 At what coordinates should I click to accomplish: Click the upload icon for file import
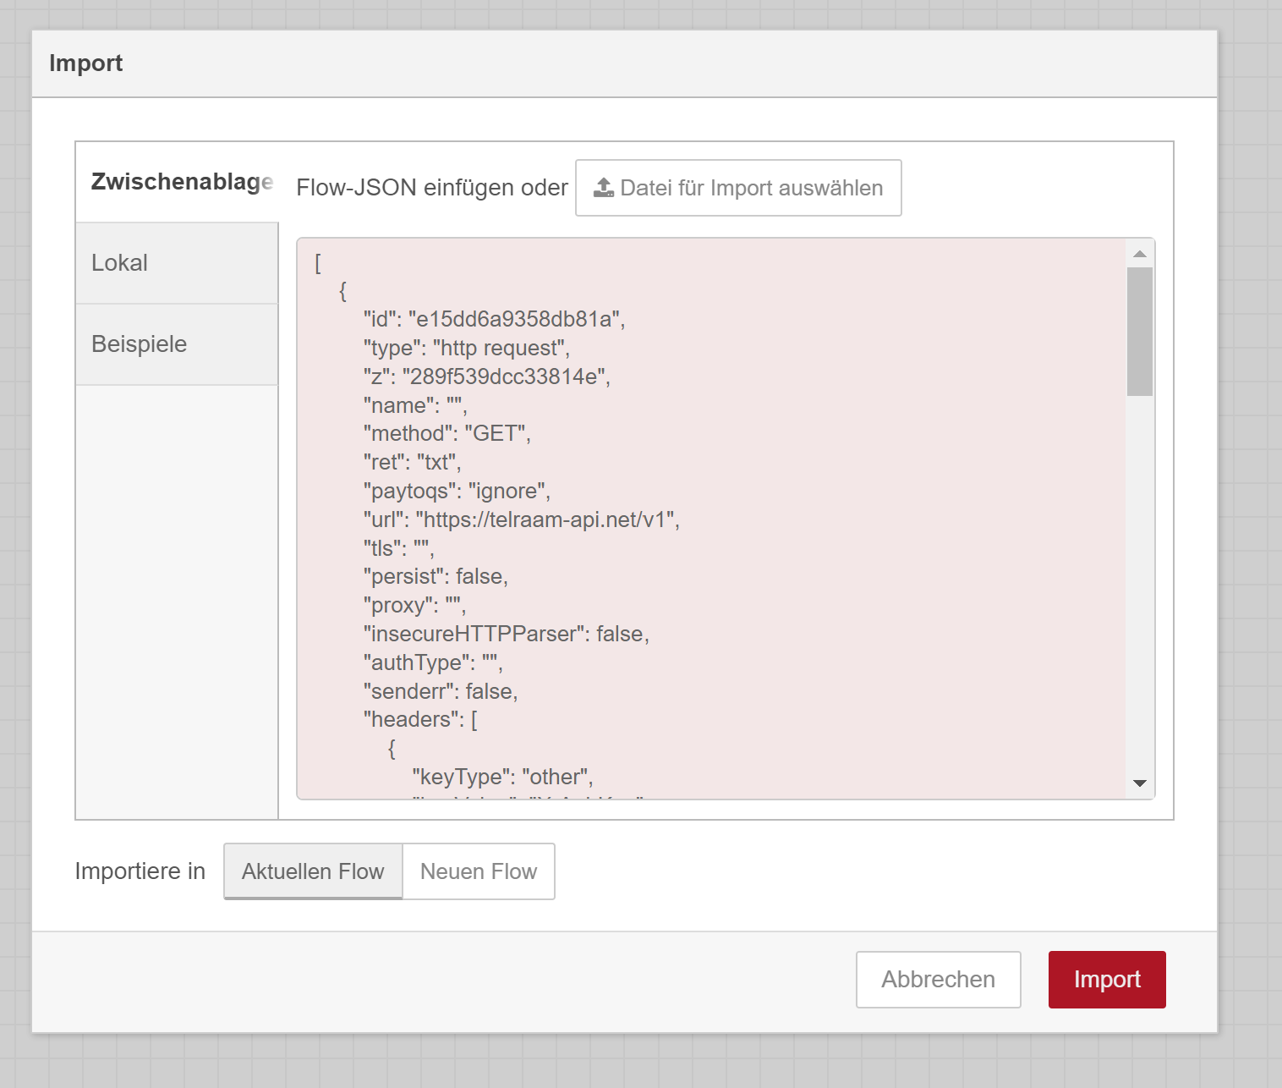point(604,188)
